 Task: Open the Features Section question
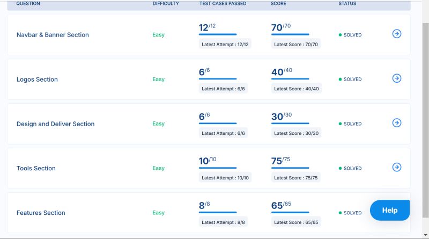41,213
